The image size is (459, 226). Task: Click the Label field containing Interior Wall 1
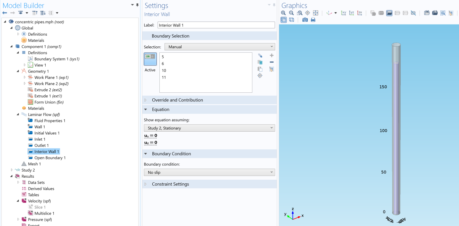coord(216,25)
